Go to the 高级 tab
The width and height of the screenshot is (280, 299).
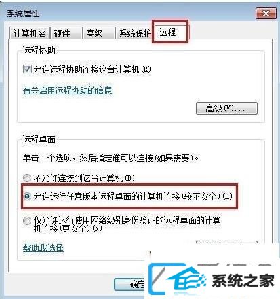[98, 33]
